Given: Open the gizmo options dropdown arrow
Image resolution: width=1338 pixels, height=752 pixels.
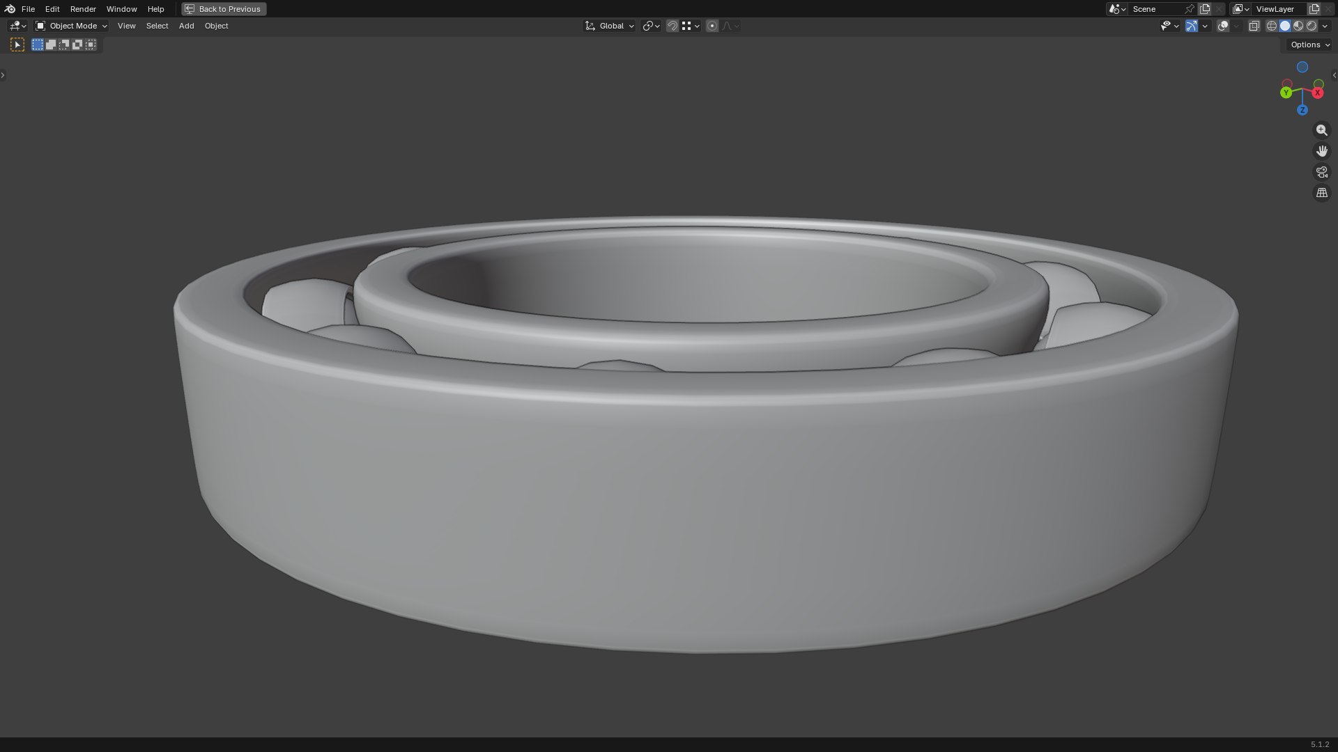Looking at the screenshot, I should coord(1205,26).
